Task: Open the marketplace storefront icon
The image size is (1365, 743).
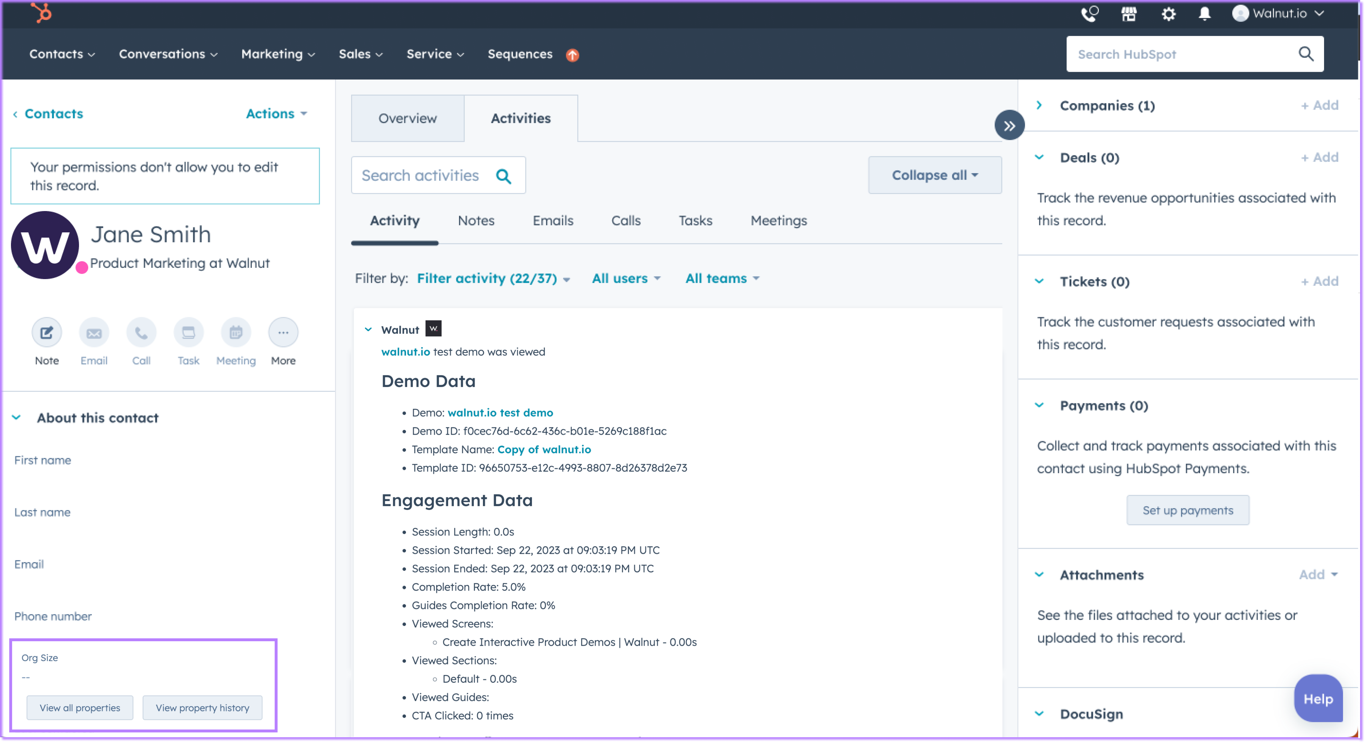Action: [x=1129, y=14]
